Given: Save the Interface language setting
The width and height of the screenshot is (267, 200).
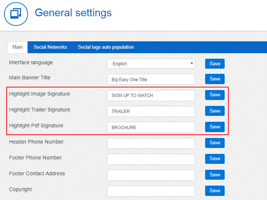Looking at the screenshot, I should click(215, 63).
